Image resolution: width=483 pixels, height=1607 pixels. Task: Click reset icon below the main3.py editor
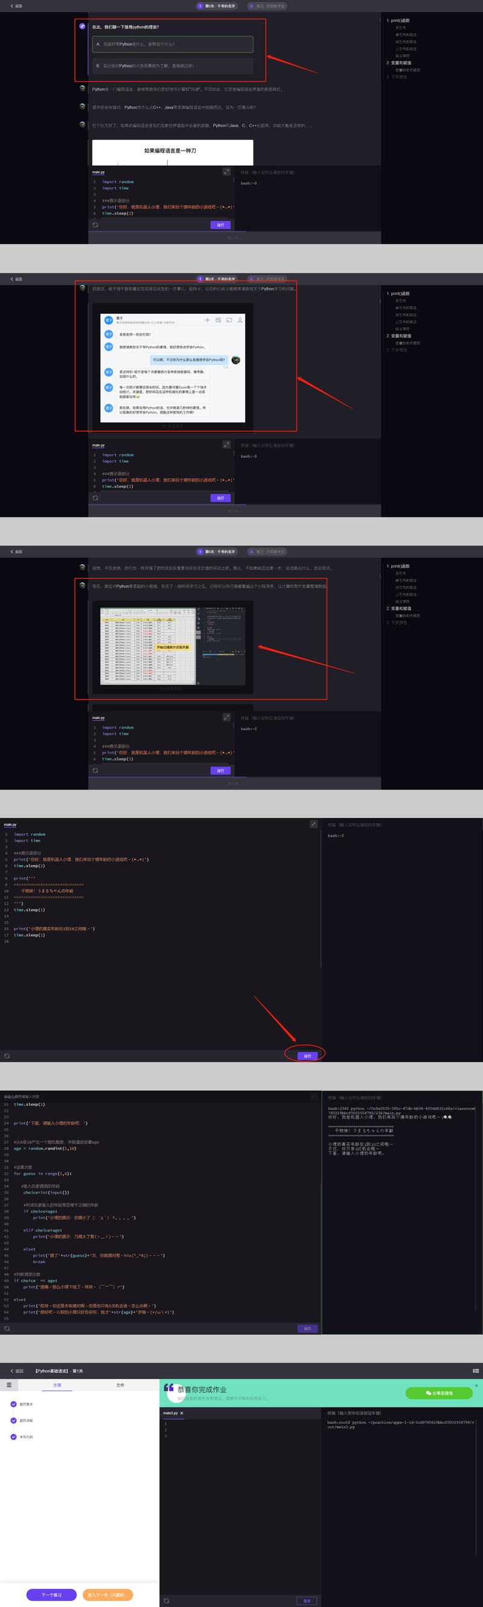pos(167,1600)
